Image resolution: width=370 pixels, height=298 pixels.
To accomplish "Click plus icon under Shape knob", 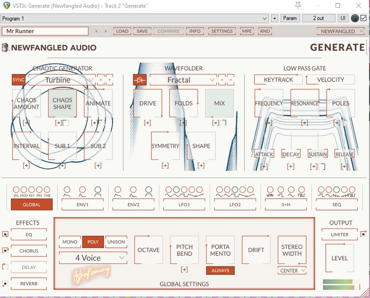I will [201, 166].
